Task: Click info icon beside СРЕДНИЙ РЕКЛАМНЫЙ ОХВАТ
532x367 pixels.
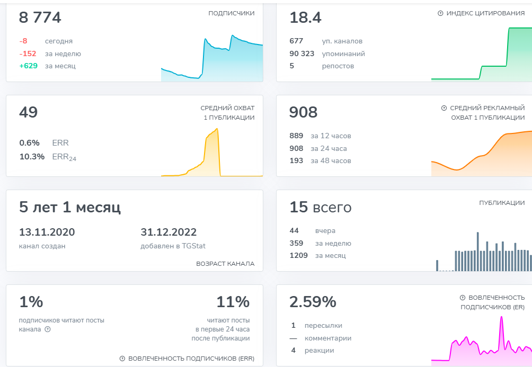Action: (444, 108)
